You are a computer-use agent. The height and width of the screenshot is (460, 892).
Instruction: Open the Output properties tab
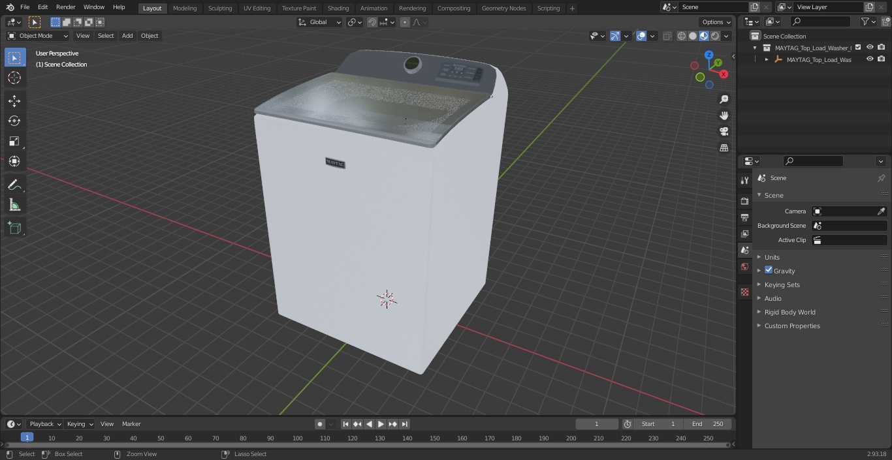[744, 217]
